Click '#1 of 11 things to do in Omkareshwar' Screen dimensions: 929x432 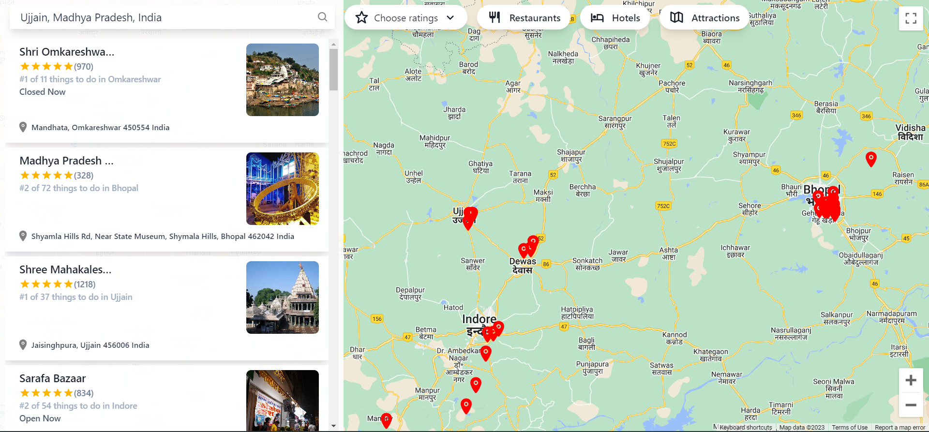coord(90,79)
